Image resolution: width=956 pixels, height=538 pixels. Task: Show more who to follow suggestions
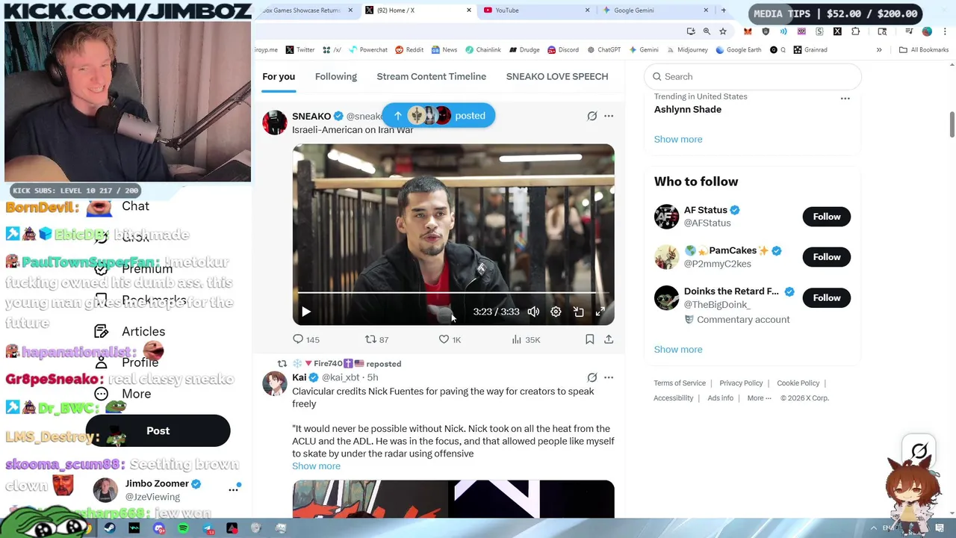678,349
